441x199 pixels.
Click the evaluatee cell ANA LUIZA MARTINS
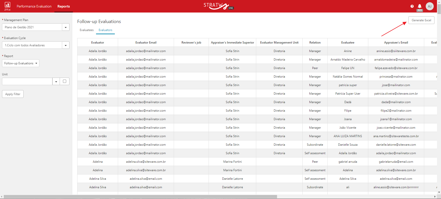348,136
